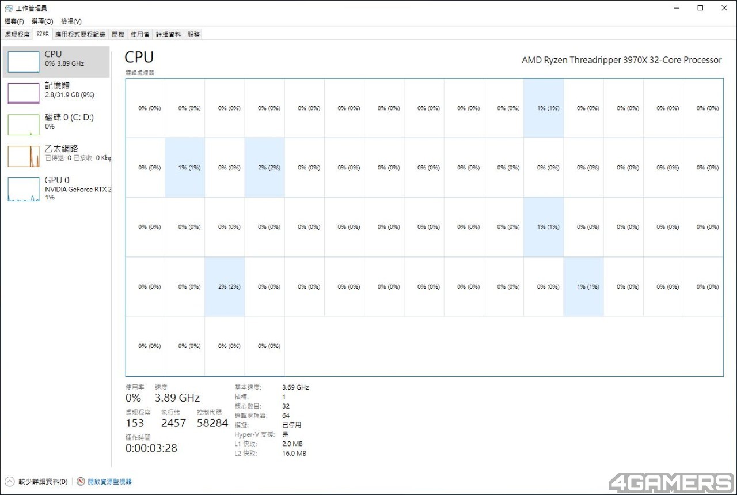
Task: Open the 詳細資料 tab
Action: point(169,35)
